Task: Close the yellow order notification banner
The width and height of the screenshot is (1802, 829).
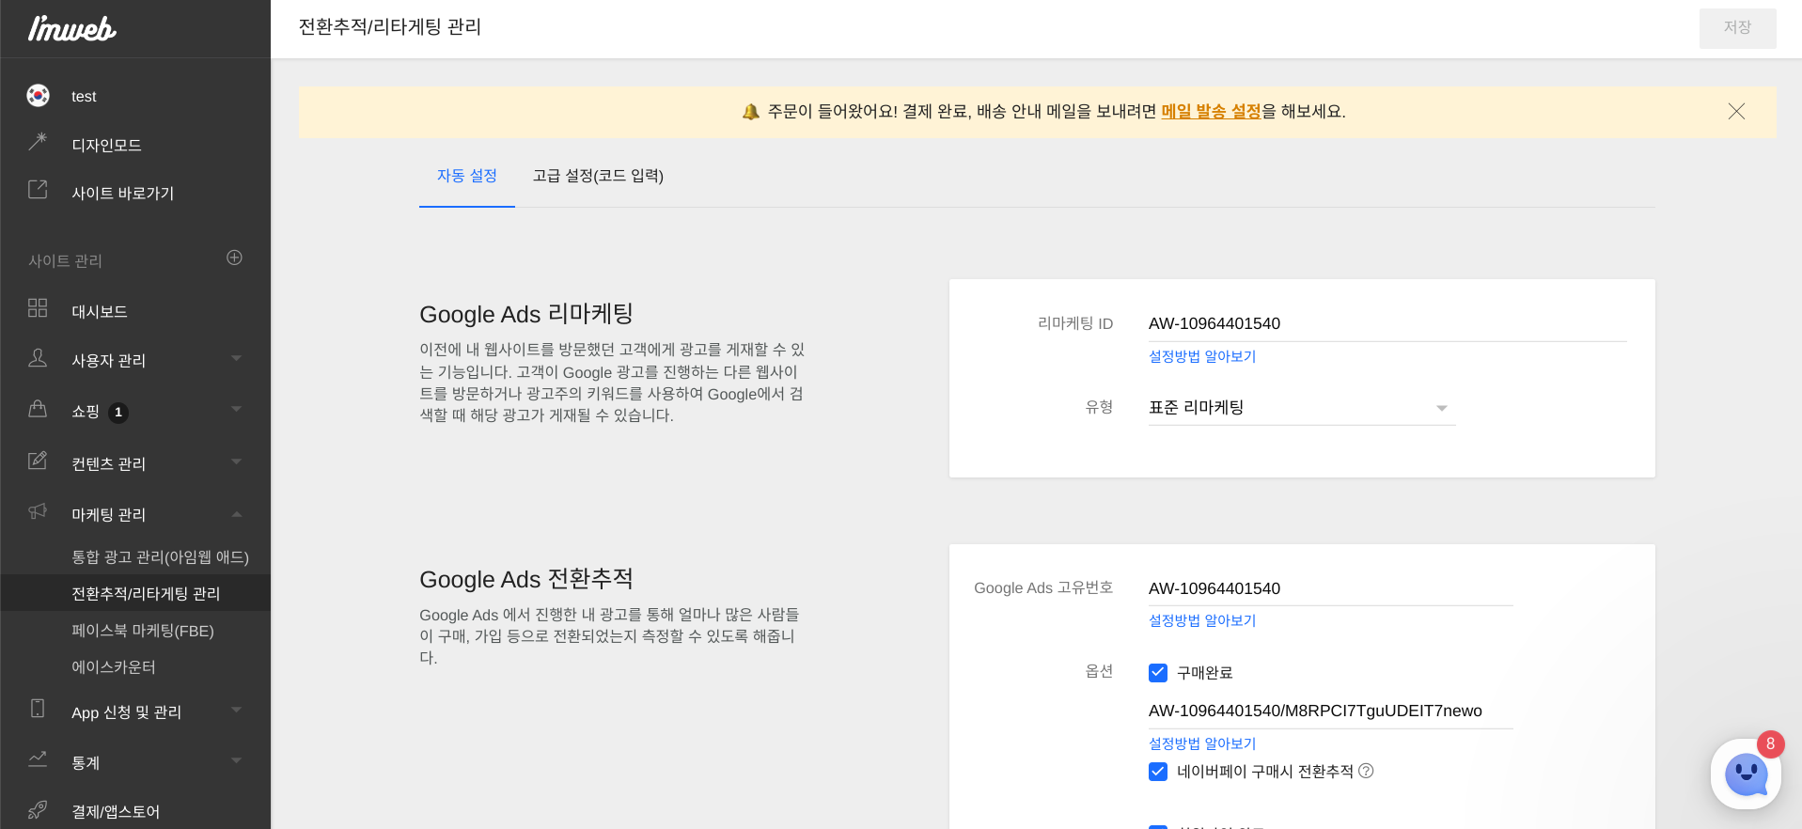Action: tap(1736, 111)
